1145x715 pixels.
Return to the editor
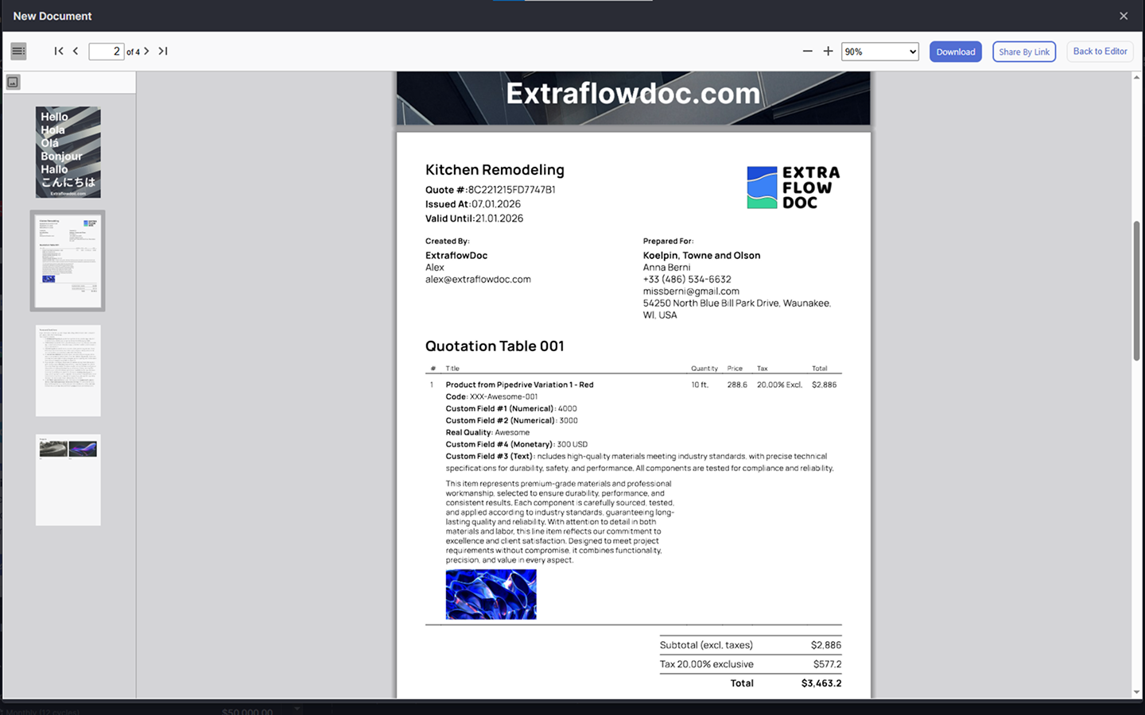tap(1100, 51)
